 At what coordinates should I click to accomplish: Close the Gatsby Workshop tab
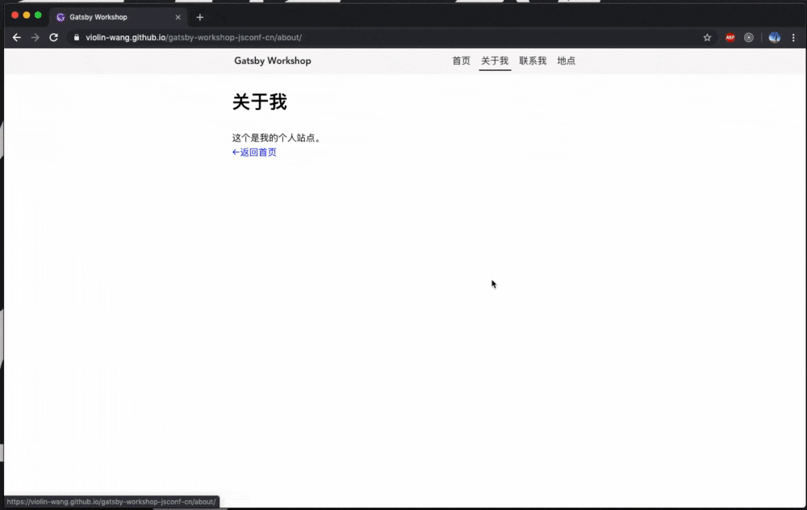[178, 17]
